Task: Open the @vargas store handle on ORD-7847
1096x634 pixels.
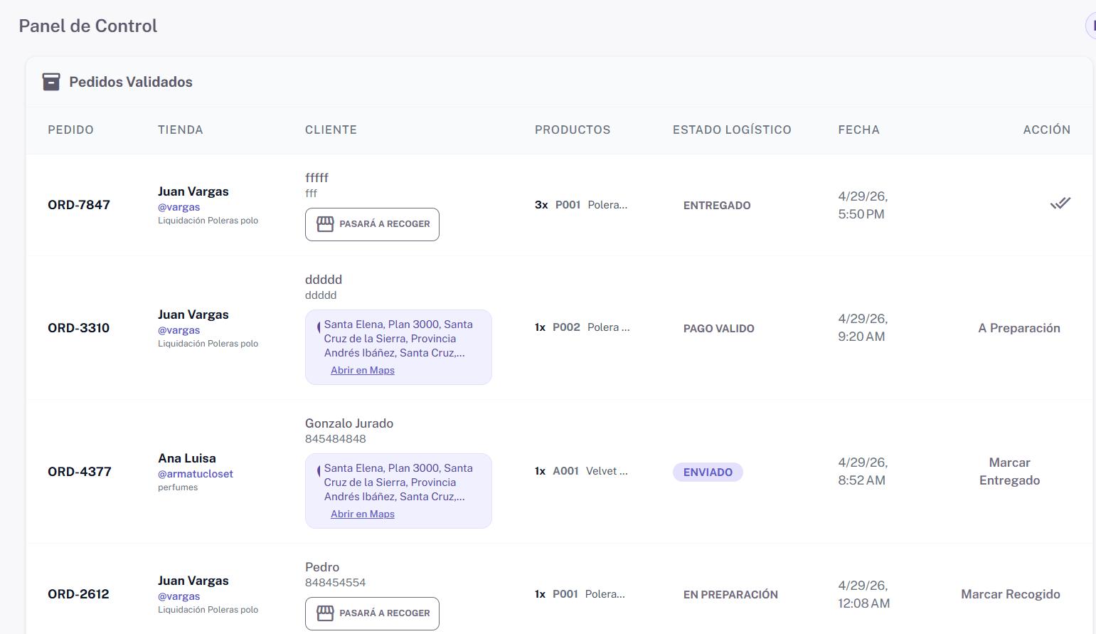Action: [179, 207]
